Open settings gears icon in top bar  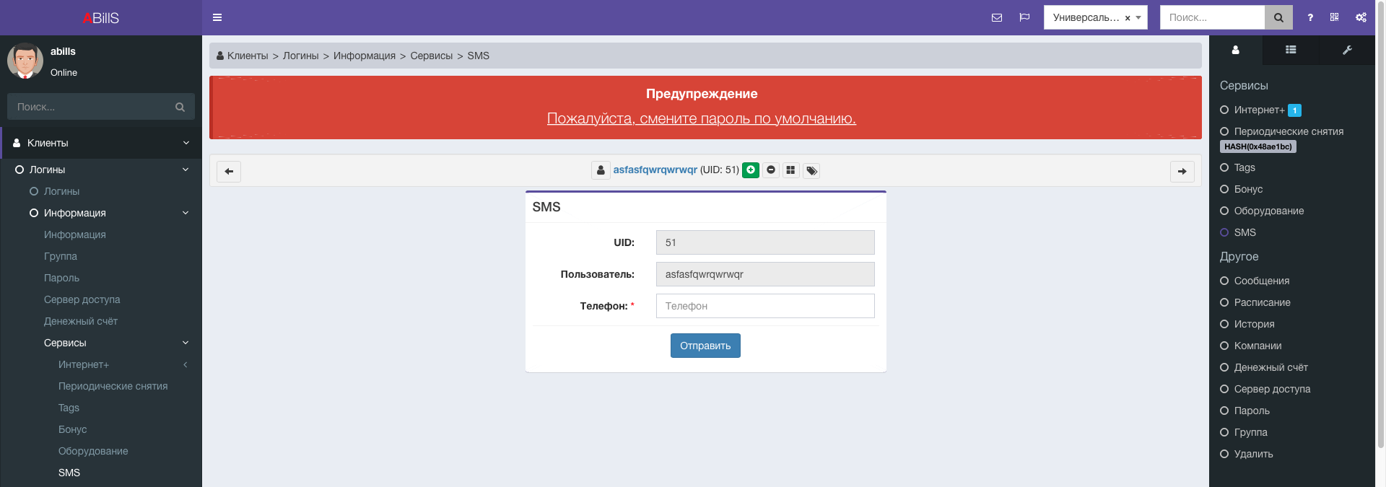point(1361,17)
